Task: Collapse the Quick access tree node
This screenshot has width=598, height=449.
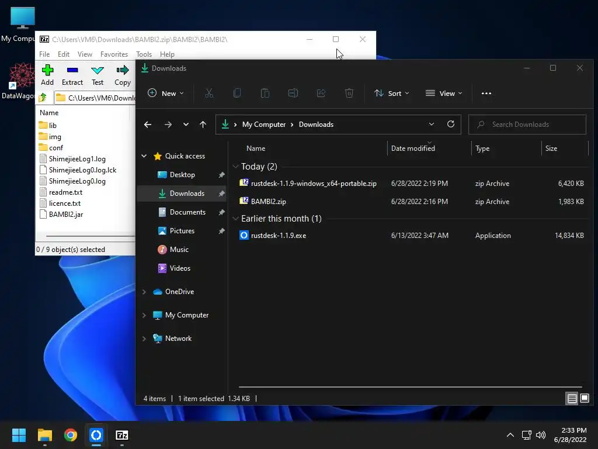Action: (x=144, y=156)
